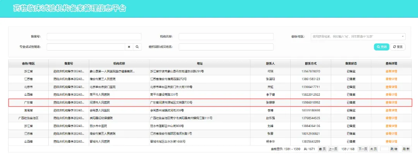
Task: Click the magnifier icon beside 专业或试验现场
Action: 137,47
